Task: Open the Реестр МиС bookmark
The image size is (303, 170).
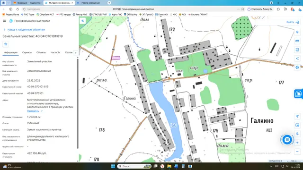Action: tap(80, 15)
